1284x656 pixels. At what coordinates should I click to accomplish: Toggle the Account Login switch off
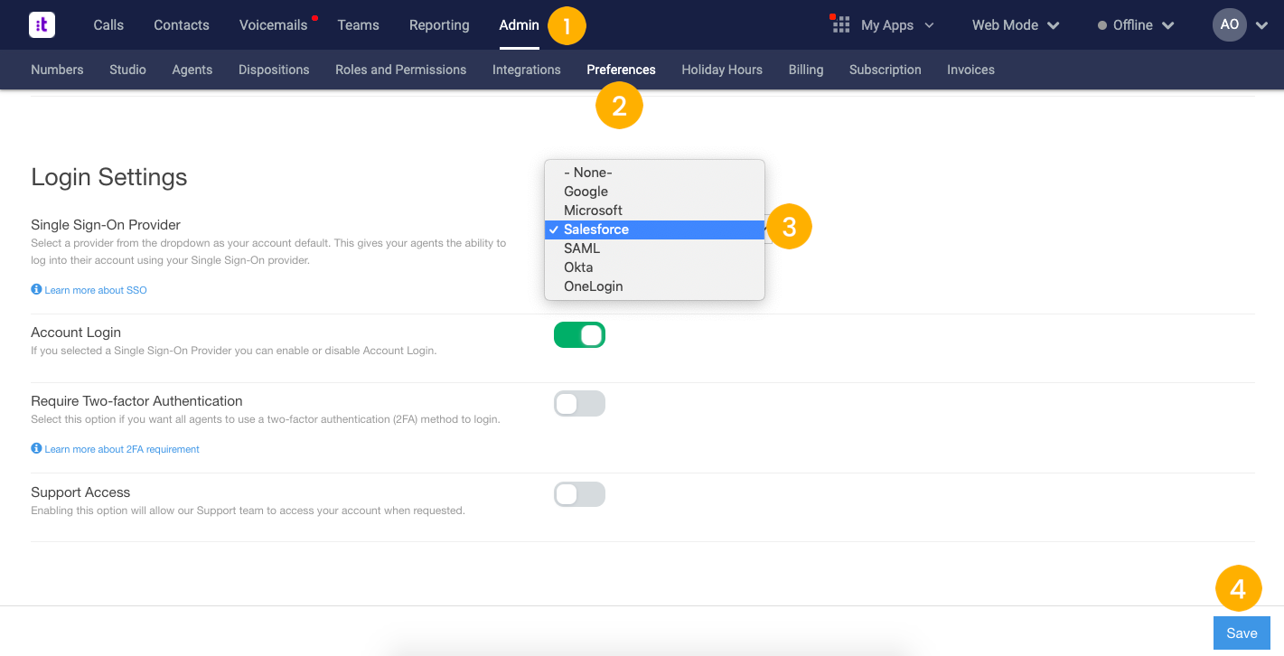click(x=579, y=335)
